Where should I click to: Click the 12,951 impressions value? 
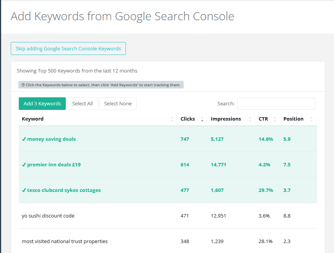point(218,216)
